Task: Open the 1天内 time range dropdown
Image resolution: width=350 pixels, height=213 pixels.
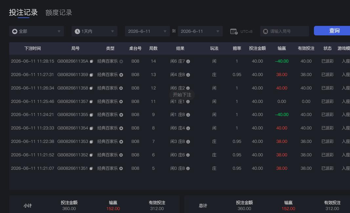Action: (94, 31)
